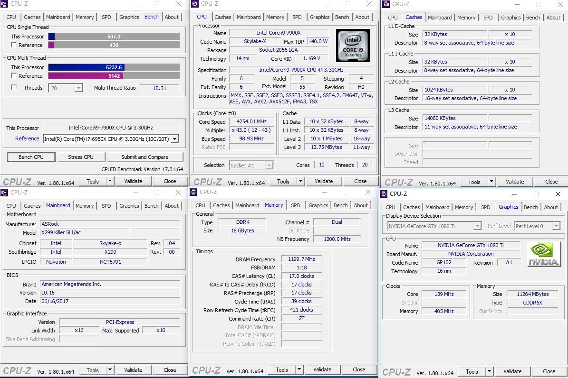Click the processor Name field Intel Core i9 7900X
Image resolution: width=568 pixels, height=378 pixels.
[279, 33]
